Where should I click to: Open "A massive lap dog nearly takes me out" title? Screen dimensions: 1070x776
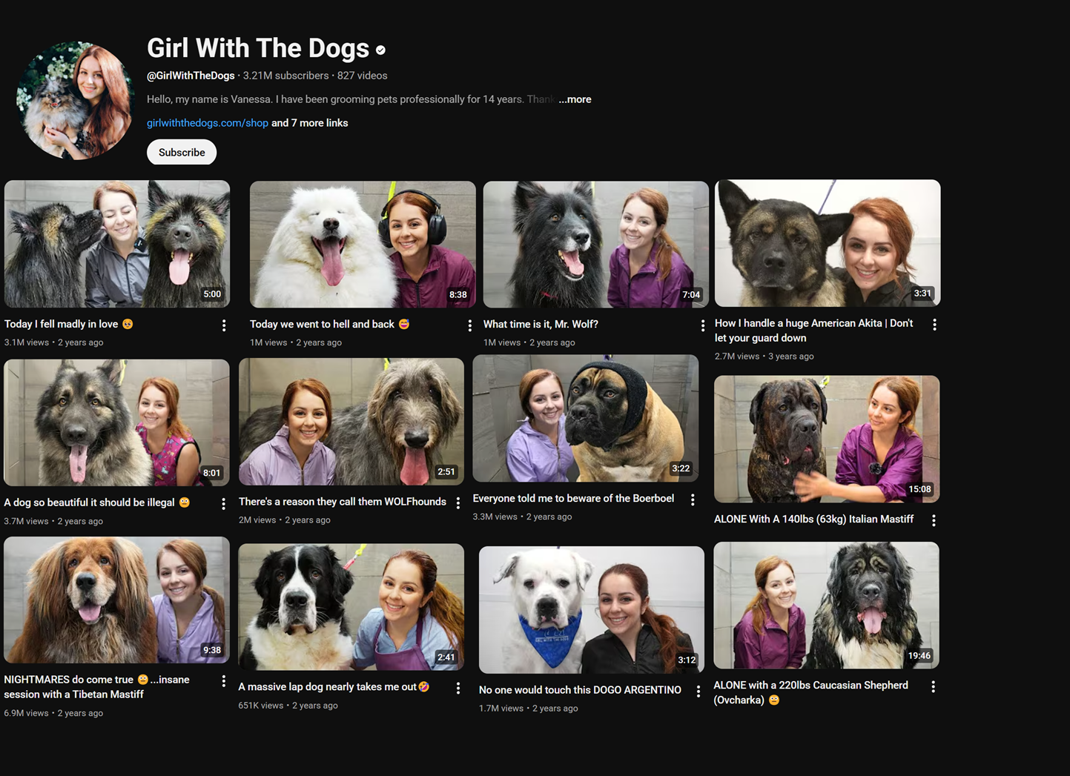point(334,687)
